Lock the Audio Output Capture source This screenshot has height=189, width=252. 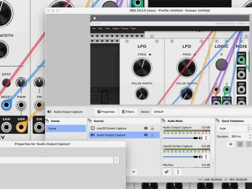pos(152,135)
